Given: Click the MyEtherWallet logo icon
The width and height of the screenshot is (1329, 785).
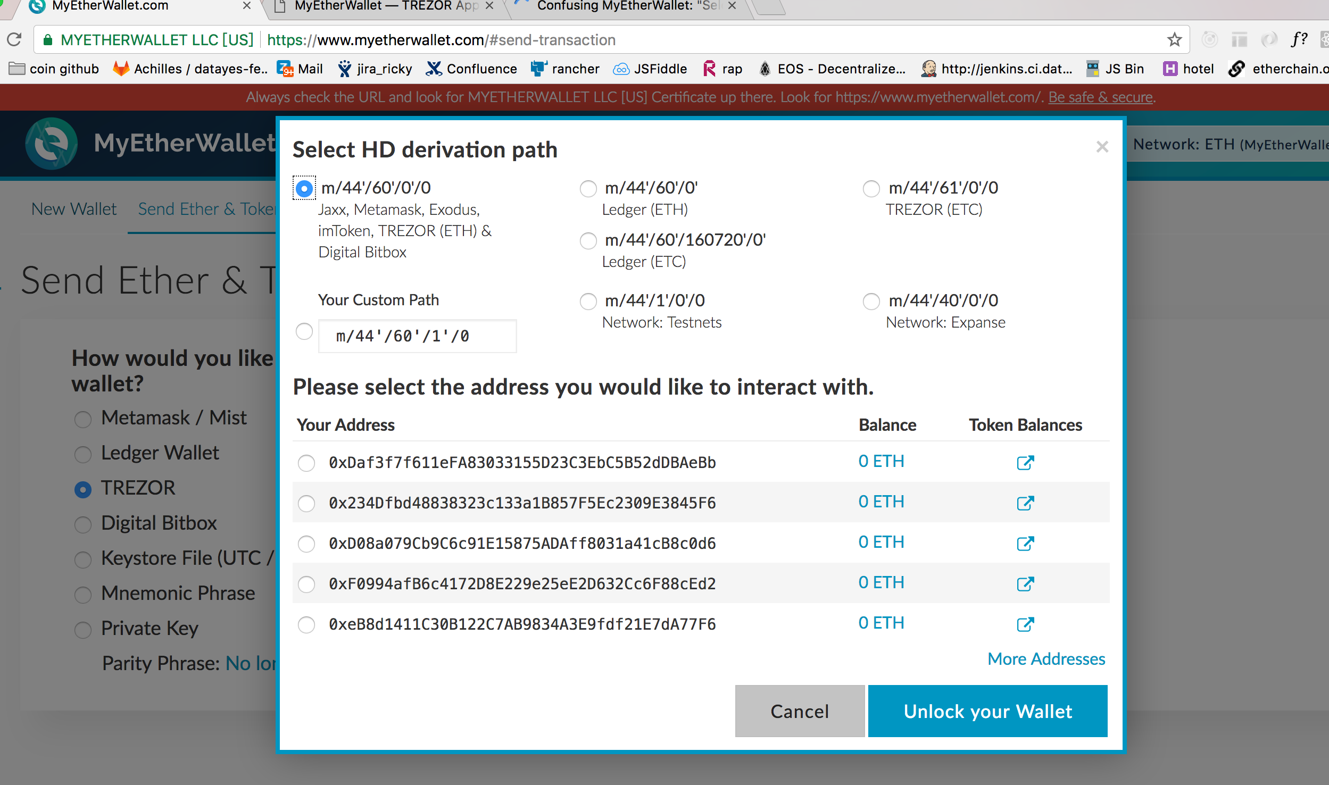Looking at the screenshot, I should 51,143.
